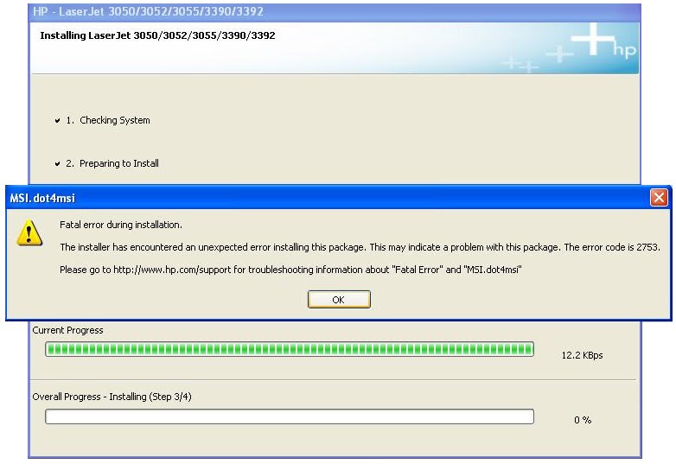Select '2. Preparing to Install' step text
Screen dimensions: 676x464
coord(112,163)
